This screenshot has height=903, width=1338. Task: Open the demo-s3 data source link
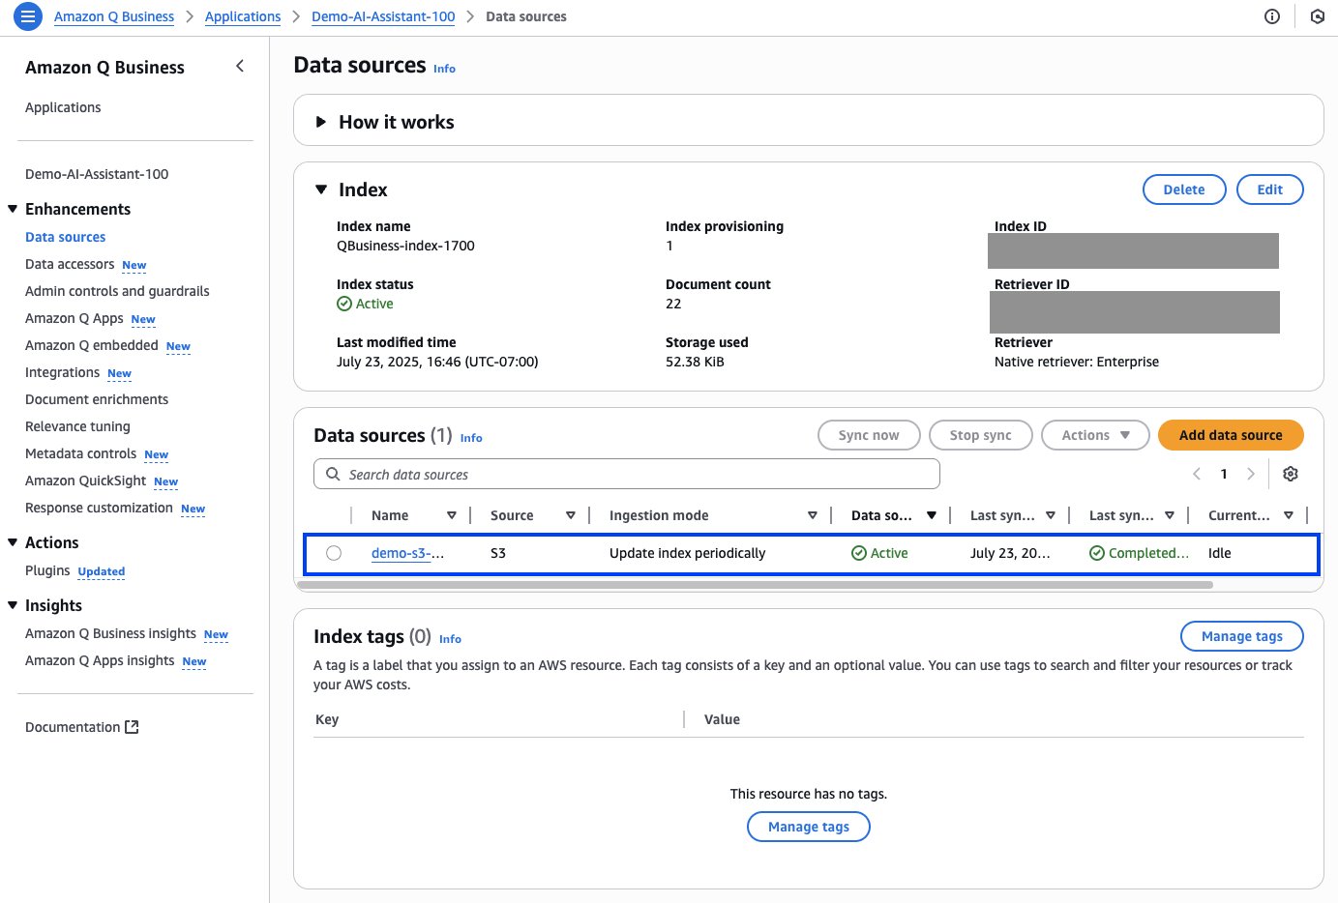tap(407, 553)
